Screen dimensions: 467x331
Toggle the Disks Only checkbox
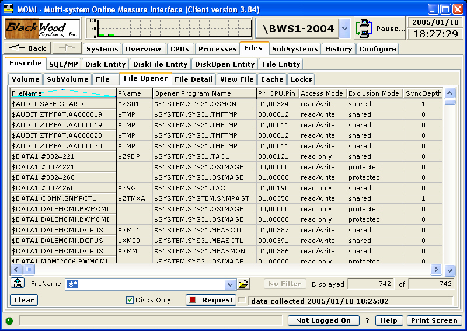coord(130,300)
